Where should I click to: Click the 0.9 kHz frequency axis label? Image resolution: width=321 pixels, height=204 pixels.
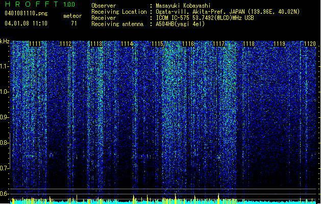[x=5, y=117]
